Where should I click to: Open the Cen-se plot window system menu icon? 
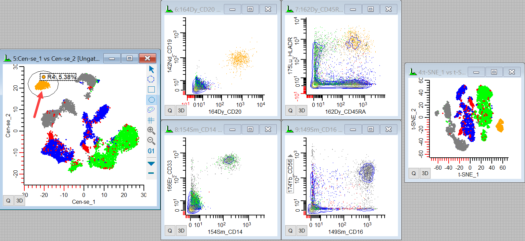coord(7,58)
